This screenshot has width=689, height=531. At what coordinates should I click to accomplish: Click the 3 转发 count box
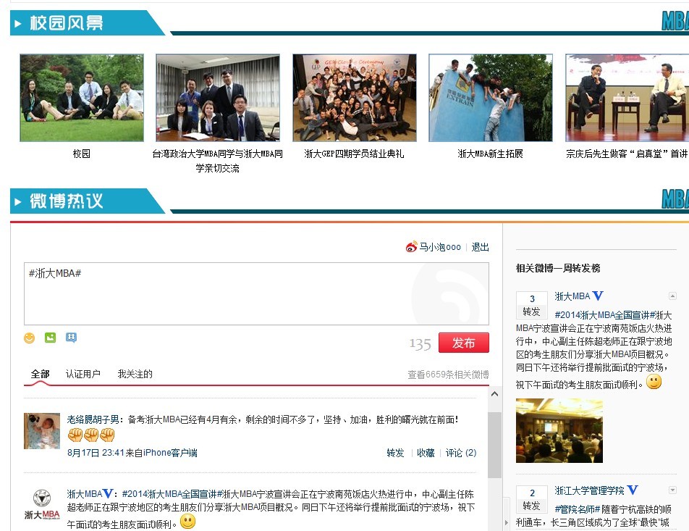coord(532,305)
